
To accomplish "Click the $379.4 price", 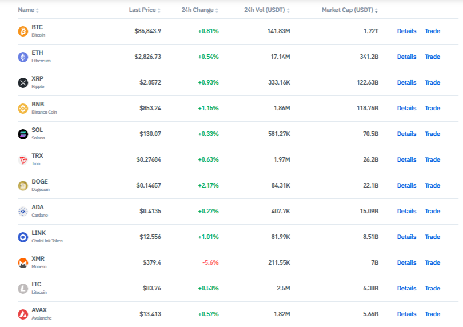I will (x=152, y=262).
